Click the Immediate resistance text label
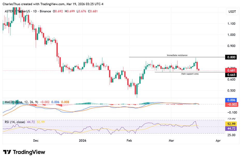242x160 pixels. [177, 55]
